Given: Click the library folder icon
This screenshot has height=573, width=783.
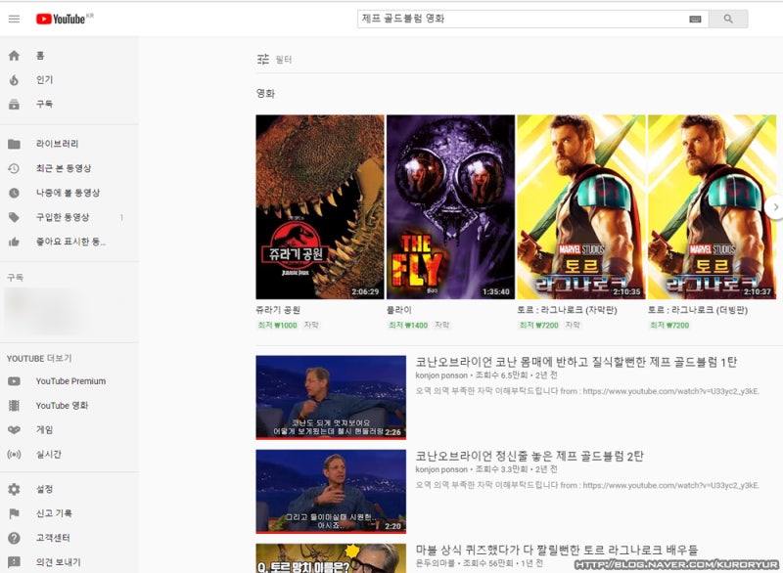Looking at the screenshot, I should [x=14, y=144].
